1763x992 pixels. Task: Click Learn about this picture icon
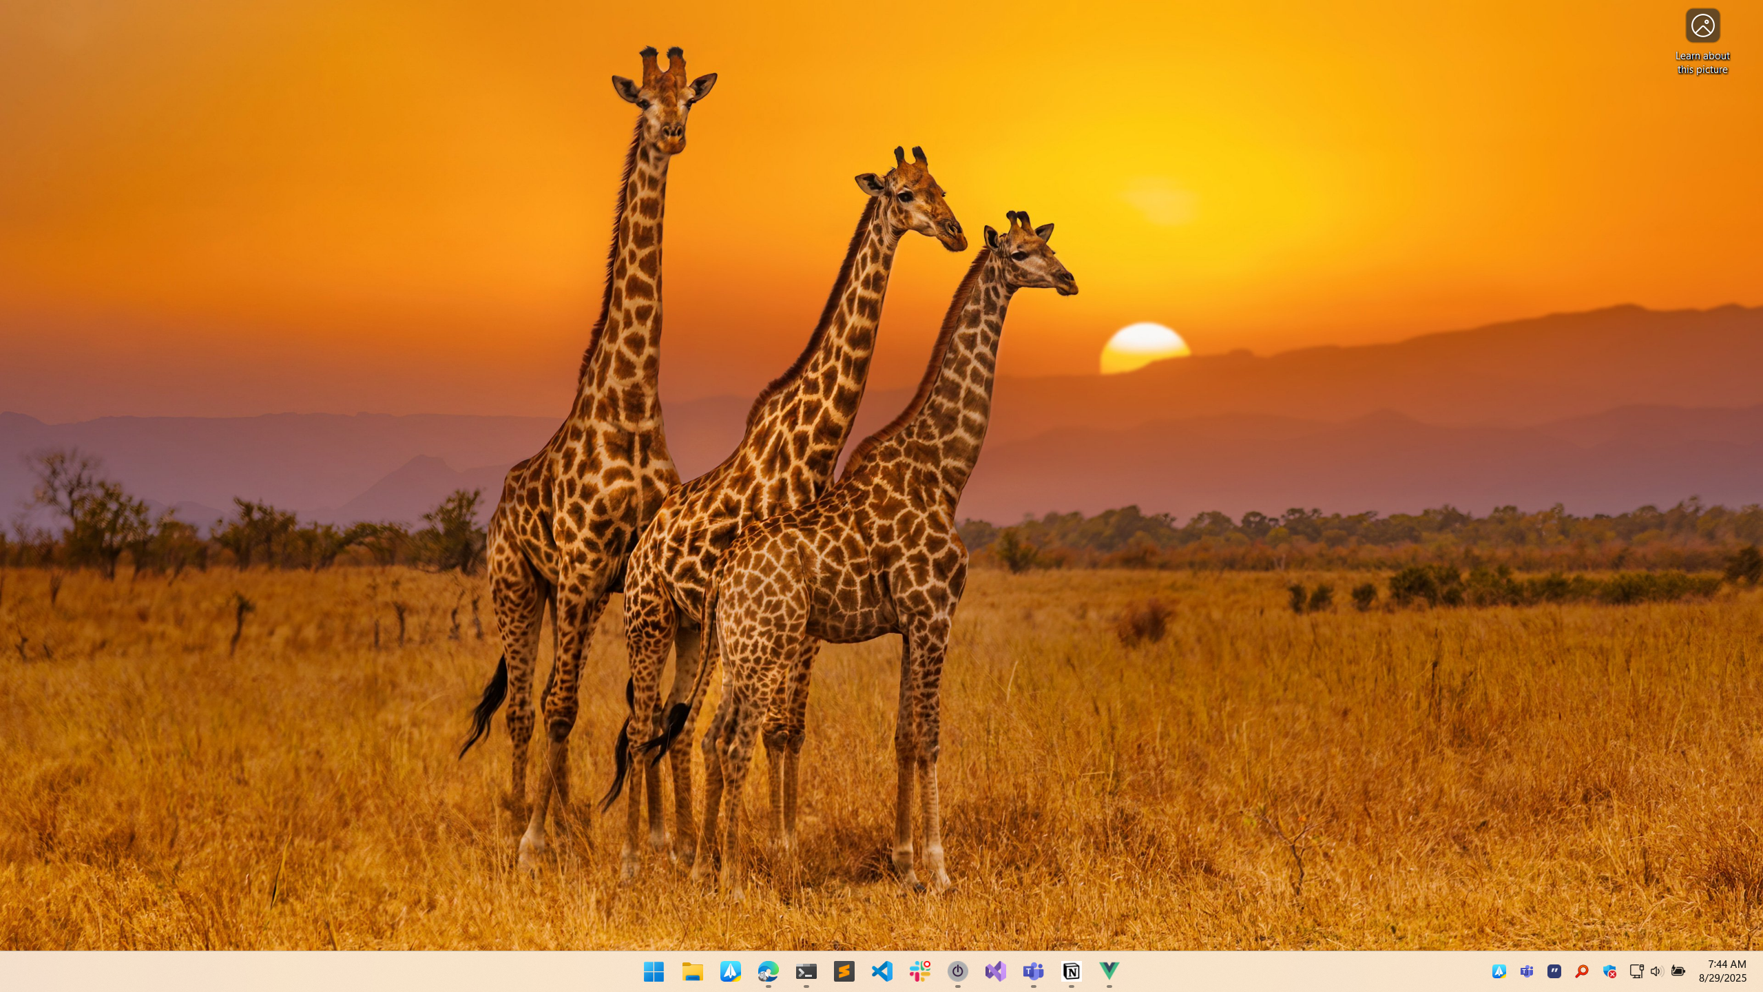1702,26
